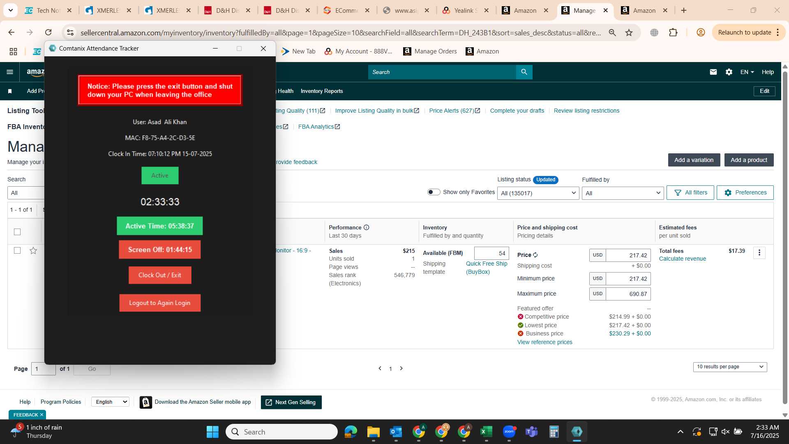
Task: Click the Edit button in navigation bar
Action: coord(764,91)
